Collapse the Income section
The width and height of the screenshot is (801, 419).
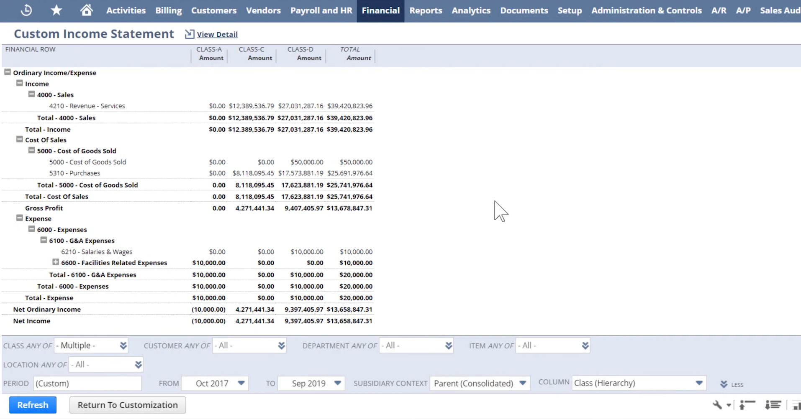[x=20, y=83]
